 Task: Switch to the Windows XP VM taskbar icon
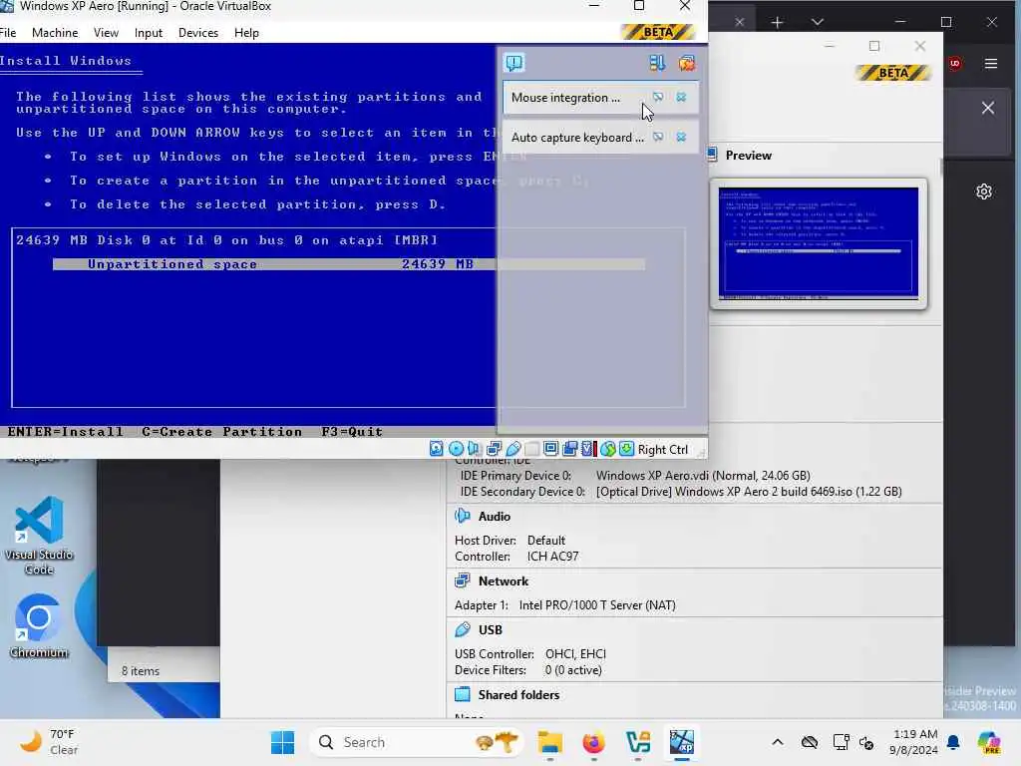[682, 742]
